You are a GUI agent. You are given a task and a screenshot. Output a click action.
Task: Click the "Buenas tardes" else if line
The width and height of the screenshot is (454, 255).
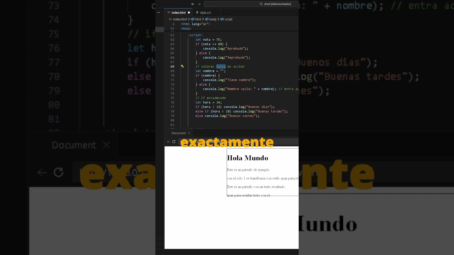pos(242,111)
